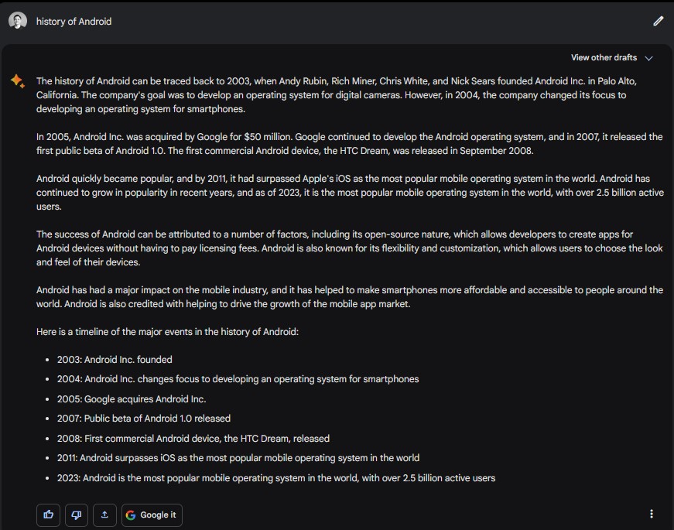Click the View other drafts label
The image size is (674, 530).
tap(604, 57)
